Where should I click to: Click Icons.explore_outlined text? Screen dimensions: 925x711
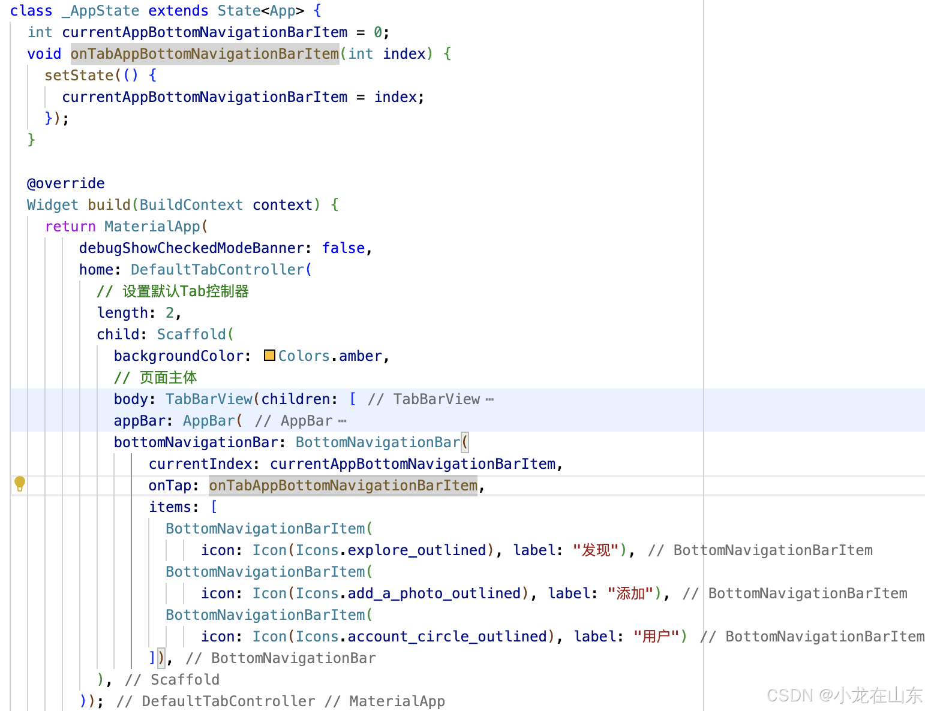click(x=391, y=550)
